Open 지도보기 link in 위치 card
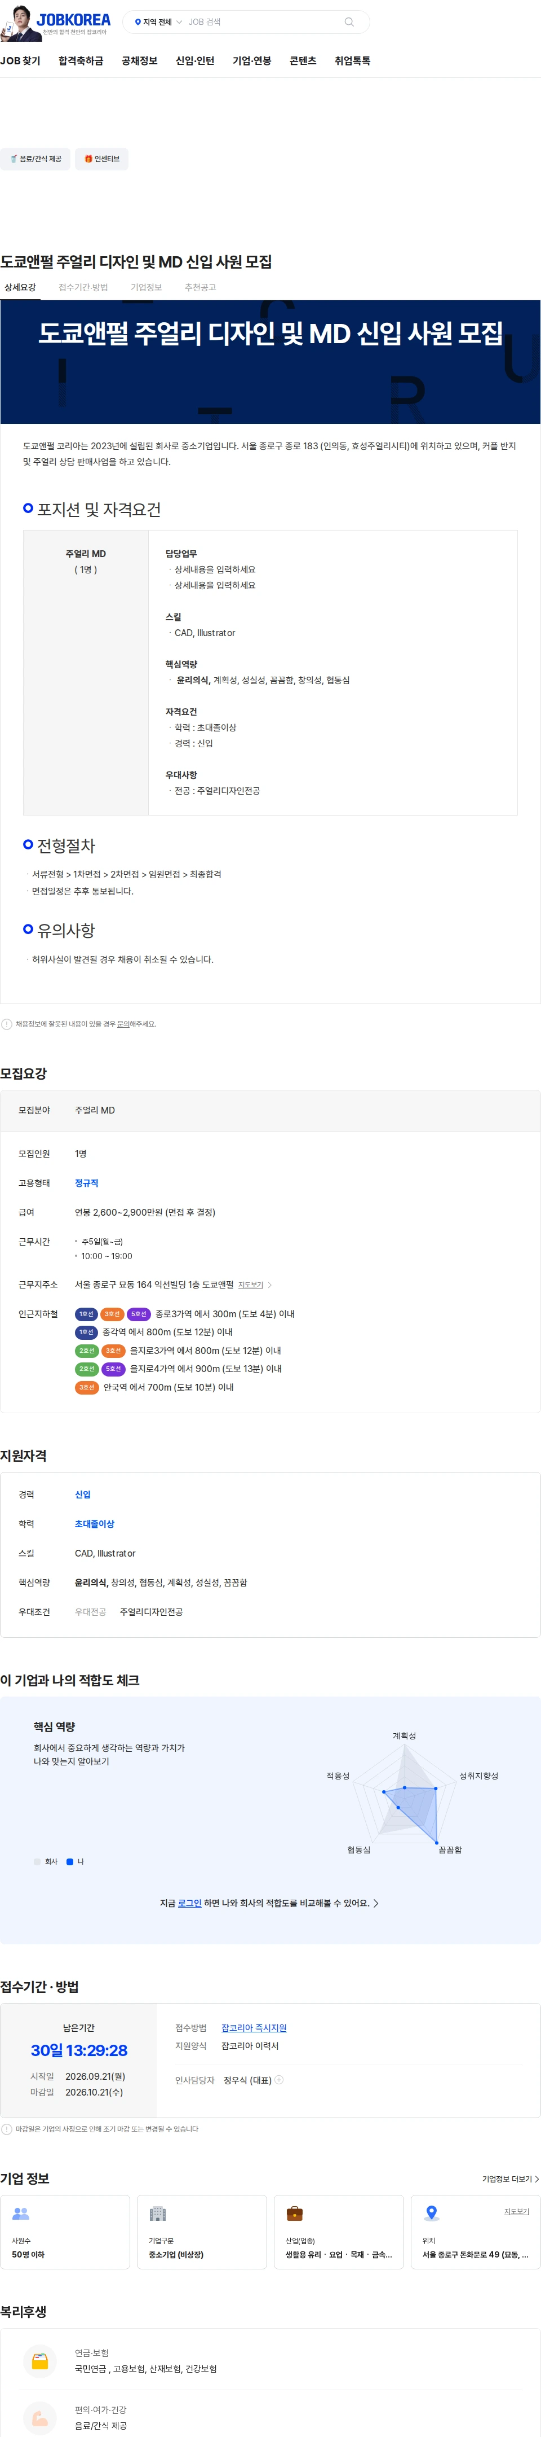Image resolution: width=541 pixels, height=2437 pixels. coord(516,2211)
